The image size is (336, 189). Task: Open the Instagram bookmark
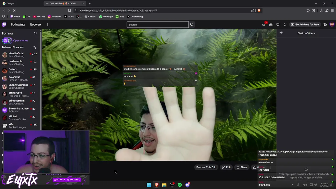coord(54,17)
